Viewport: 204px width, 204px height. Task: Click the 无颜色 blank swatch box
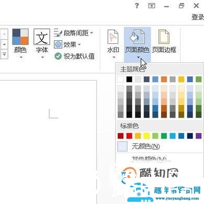122,146
